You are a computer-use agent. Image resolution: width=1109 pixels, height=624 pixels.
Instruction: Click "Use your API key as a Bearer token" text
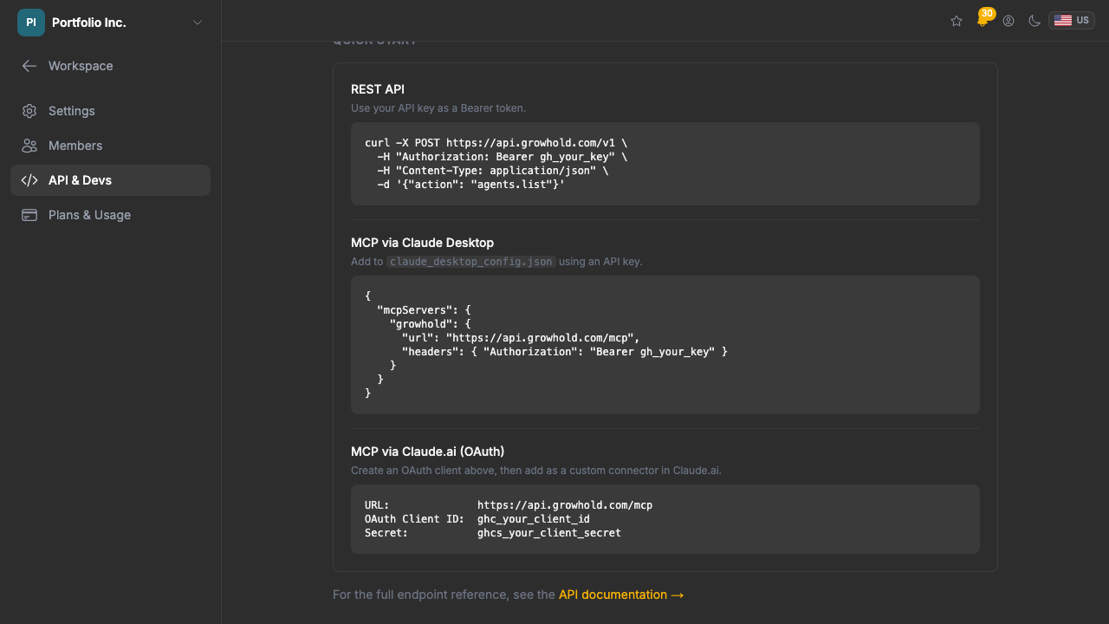pyautogui.click(x=438, y=108)
